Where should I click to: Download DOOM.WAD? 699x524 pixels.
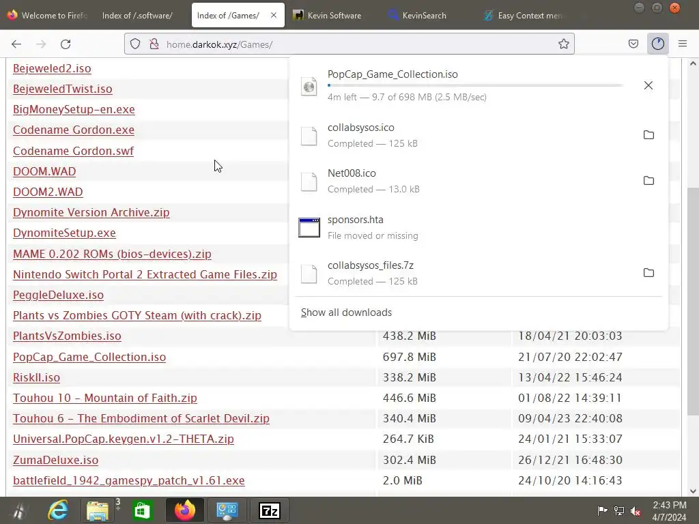coord(44,171)
